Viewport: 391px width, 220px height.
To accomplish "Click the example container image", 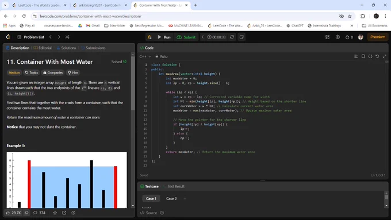I will [x=67, y=180].
